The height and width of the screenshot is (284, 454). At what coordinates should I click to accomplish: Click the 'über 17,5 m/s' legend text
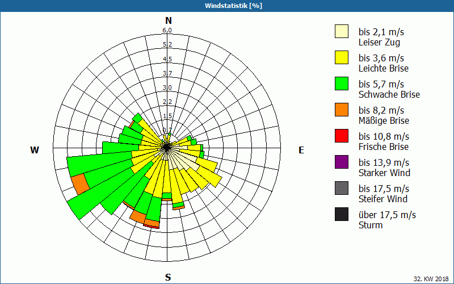click(387, 215)
